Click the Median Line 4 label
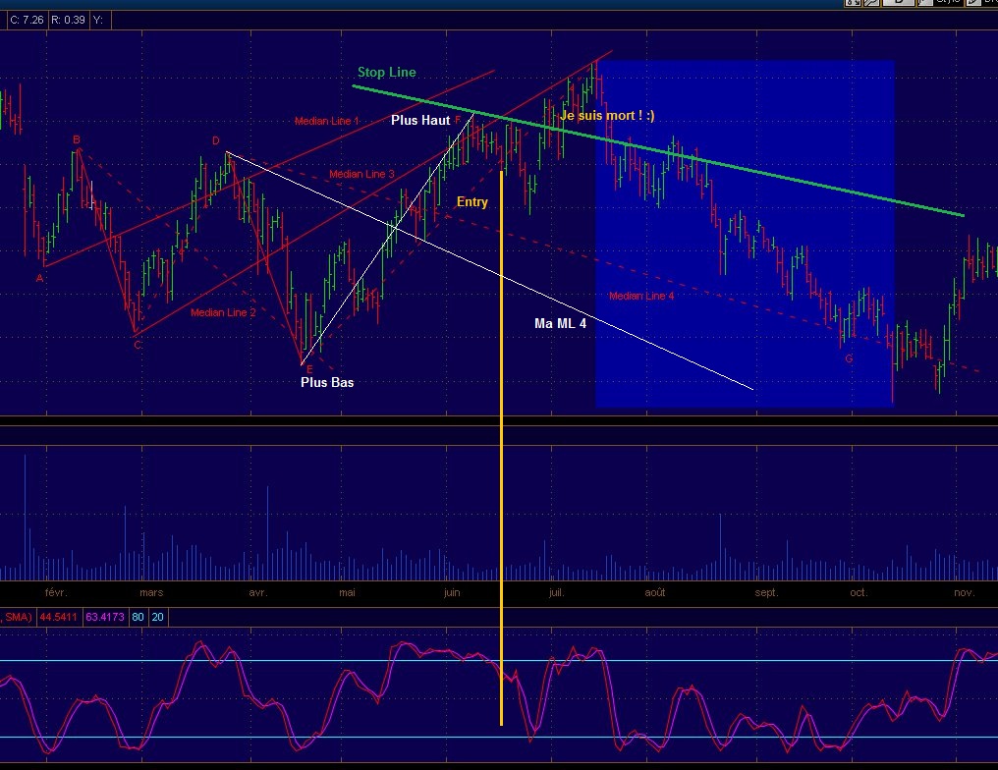The height and width of the screenshot is (770, 998). (x=640, y=296)
